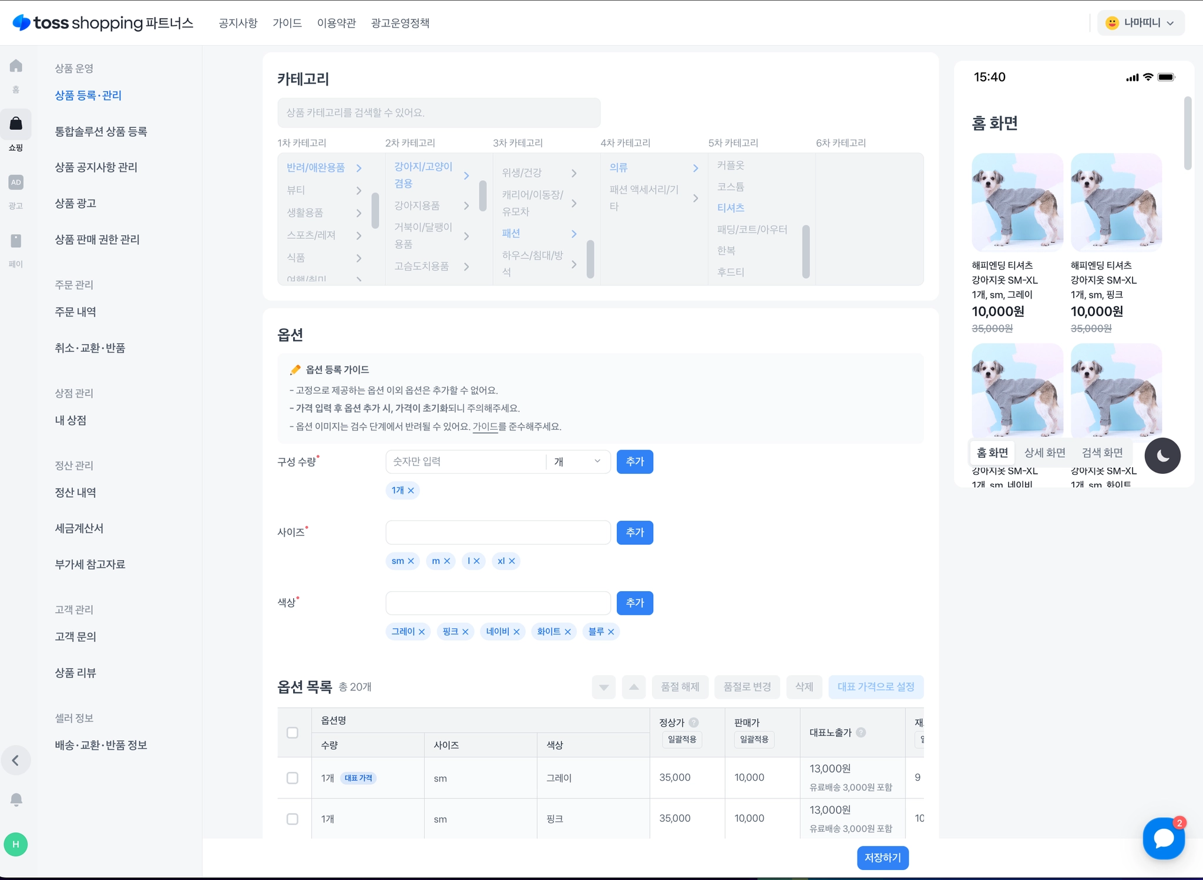This screenshot has width=1203, height=880.
Task: Open 공지사항 in top menu
Action: tap(238, 23)
